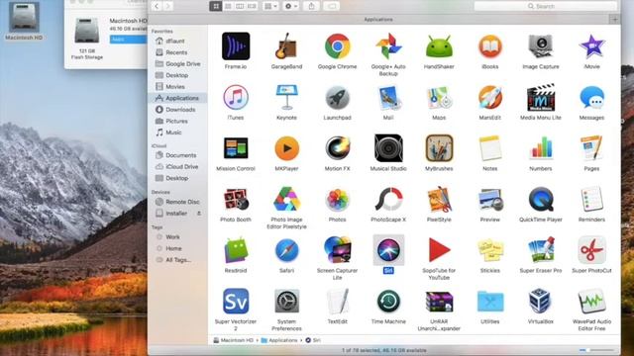Click Photo Image Editor Pixelstyle icon
The width and height of the screenshot is (634, 356).
[286, 200]
